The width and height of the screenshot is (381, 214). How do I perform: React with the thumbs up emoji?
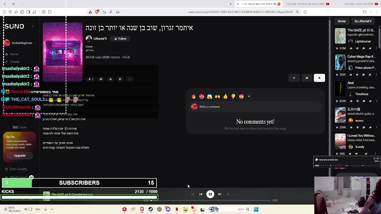click(x=225, y=96)
